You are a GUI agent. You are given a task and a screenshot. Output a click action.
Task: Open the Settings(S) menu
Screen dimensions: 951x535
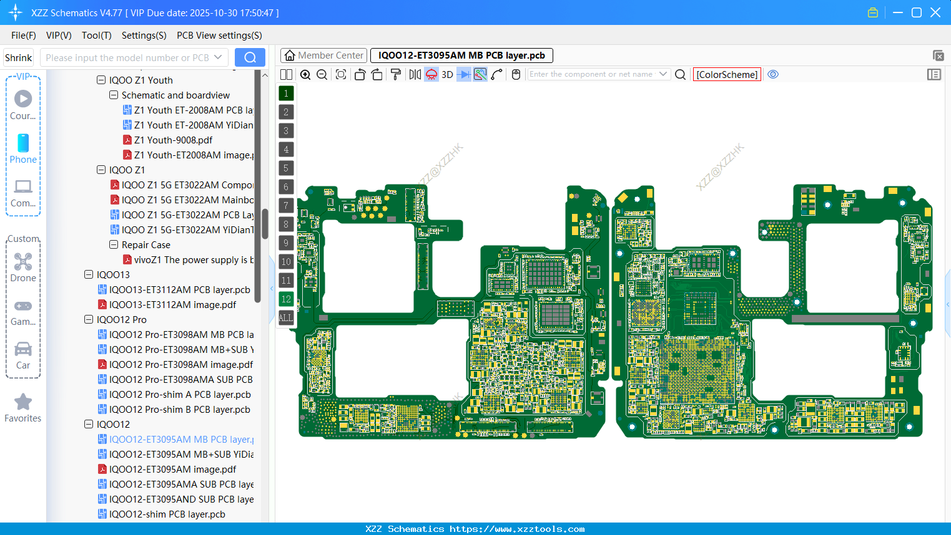144,36
